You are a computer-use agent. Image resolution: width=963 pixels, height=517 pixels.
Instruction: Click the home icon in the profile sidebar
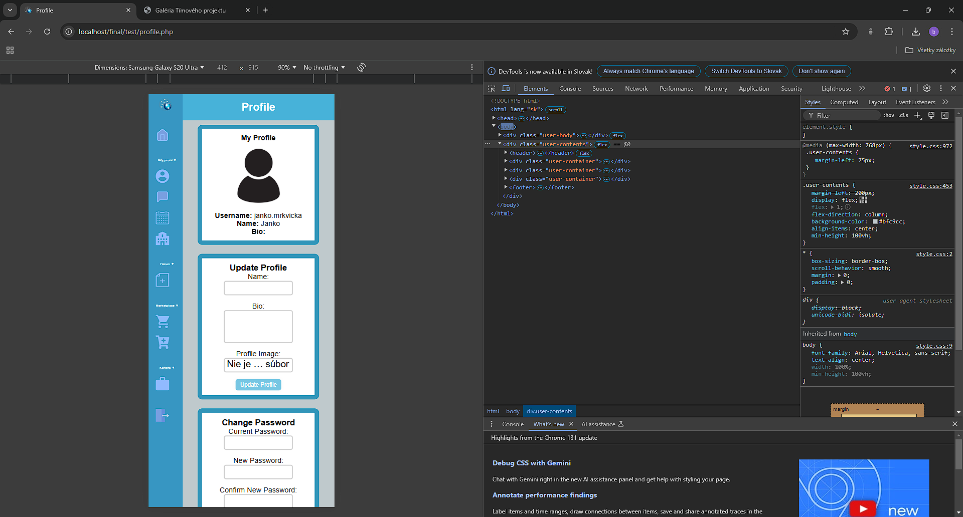click(162, 135)
